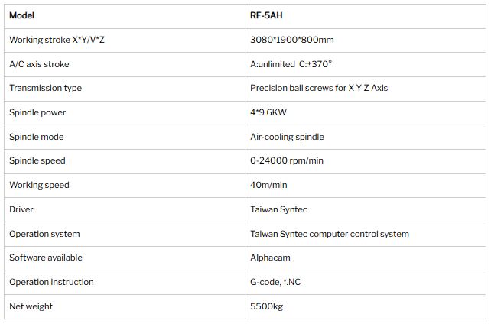The image size is (491, 324).
Task: Click the Working speed label
Action: [x=39, y=185]
